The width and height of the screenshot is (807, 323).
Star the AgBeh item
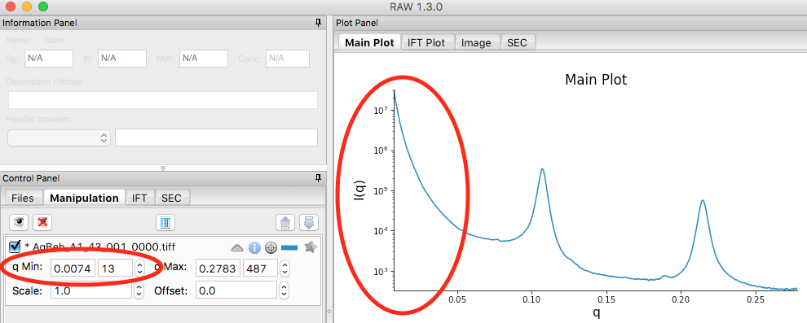pos(310,247)
